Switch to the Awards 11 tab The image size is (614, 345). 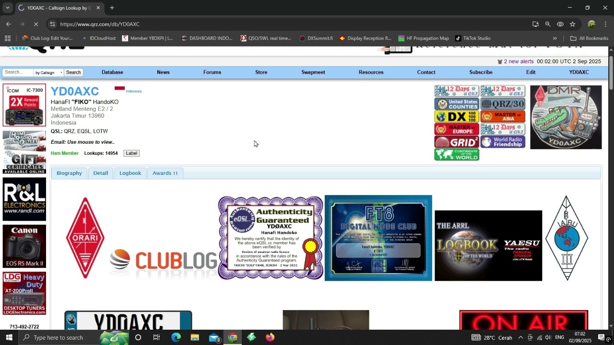click(x=165, y=173)
